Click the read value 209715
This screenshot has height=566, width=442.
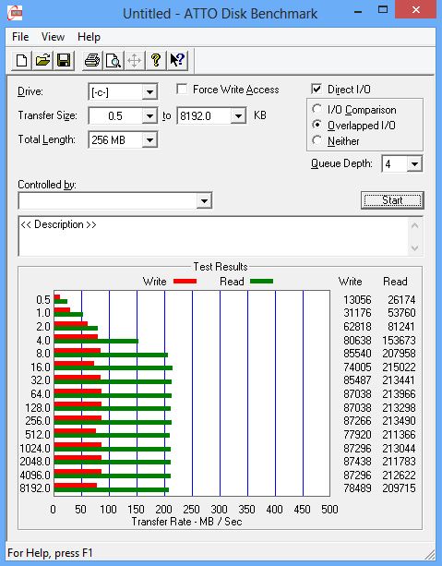[x=399, y=488]
